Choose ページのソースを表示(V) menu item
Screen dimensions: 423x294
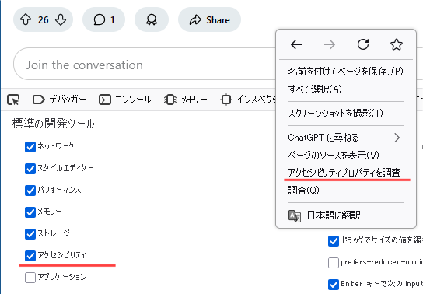346,155
